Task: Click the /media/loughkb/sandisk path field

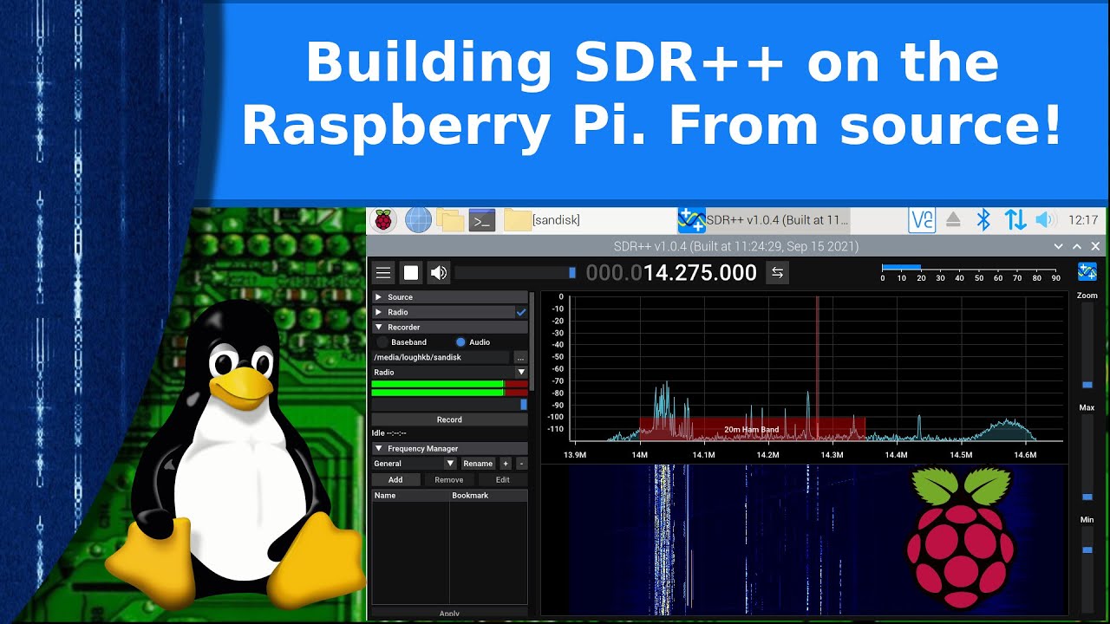Action: pos(441,357)
